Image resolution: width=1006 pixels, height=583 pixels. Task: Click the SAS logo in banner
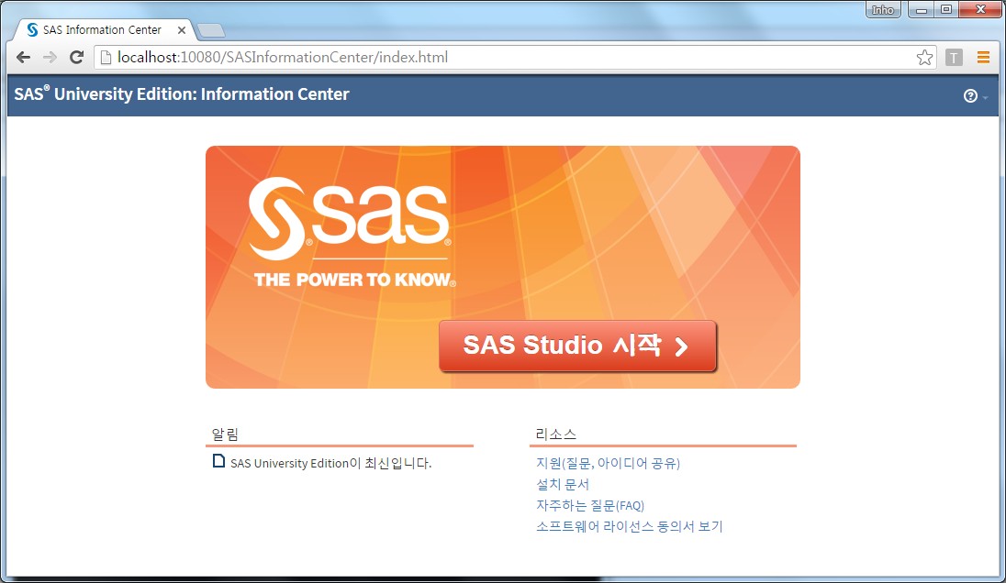point(351,232)
